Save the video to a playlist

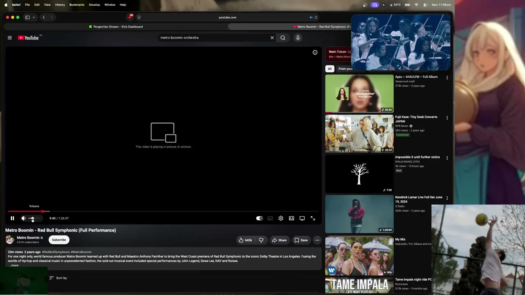point(301,240)
